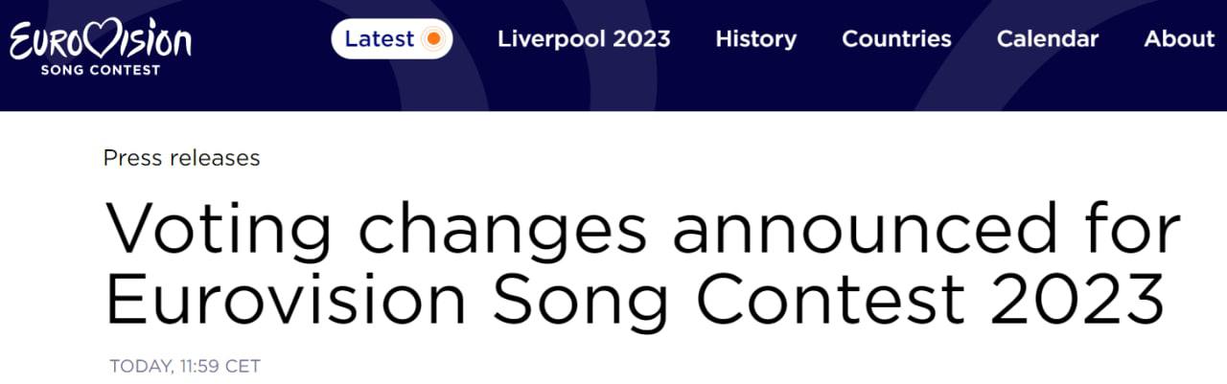Image resolution: width=1227 pixels, height=384 pixels.
Task: Click the 'TODAY, 11:59 CET' timestamp
Action: pyautogui.click(x=185, y=366)
